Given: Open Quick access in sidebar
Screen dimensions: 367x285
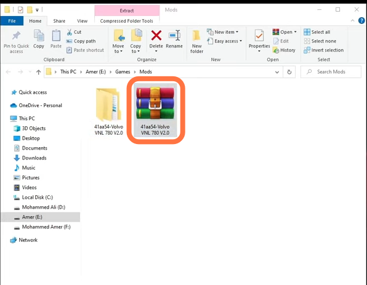Looking at the screenshot, I should [29, 92].
